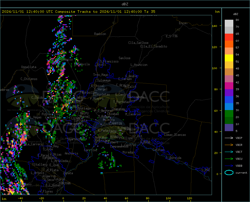
Task: Click the VBBB legend label
Action: [239, 166]
